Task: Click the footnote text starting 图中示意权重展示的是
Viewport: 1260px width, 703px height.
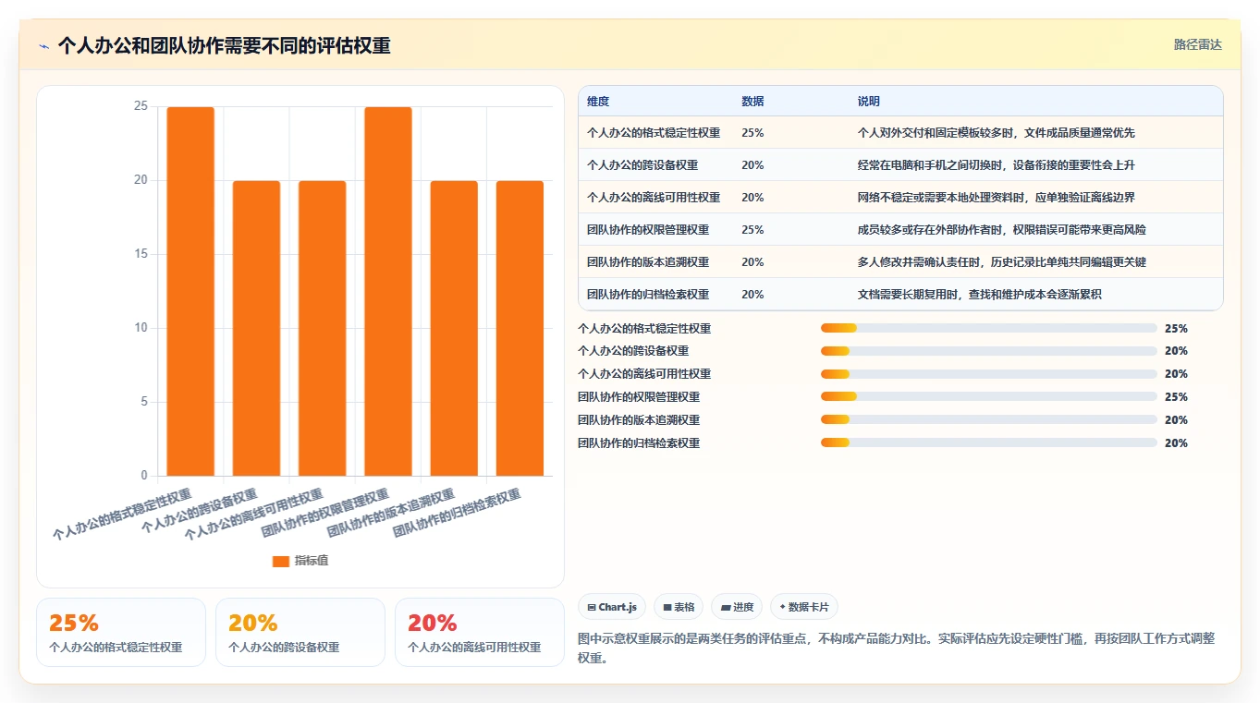Action: pyautogui.click(x=896, y=648)
